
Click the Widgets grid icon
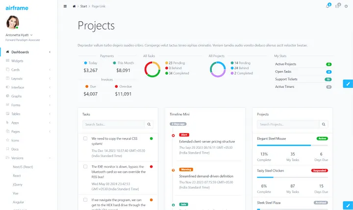coord(7,61)
